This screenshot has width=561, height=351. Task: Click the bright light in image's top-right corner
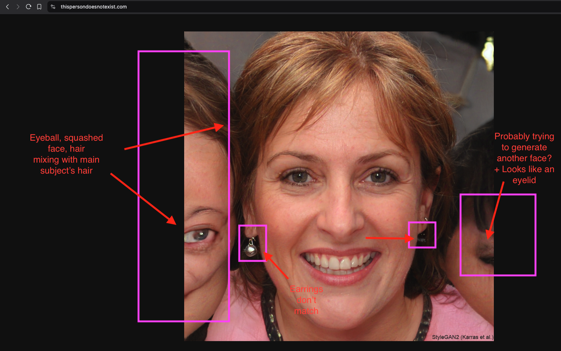pyautogui.click(x=489, y=53)
